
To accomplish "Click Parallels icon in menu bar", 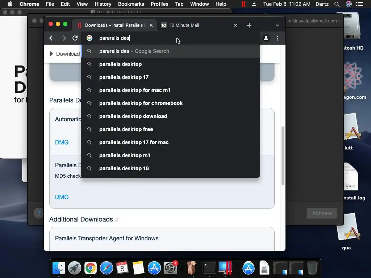I will tap(243, 4).
